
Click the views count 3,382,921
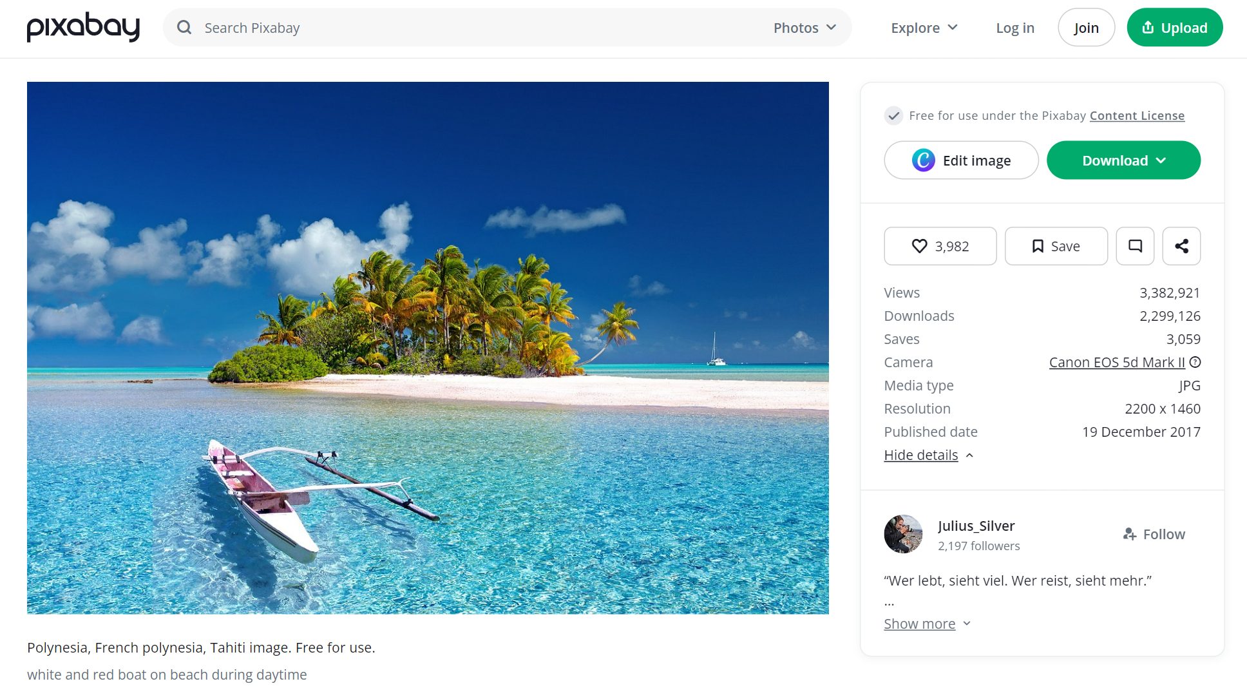(x=1170, y=292)
